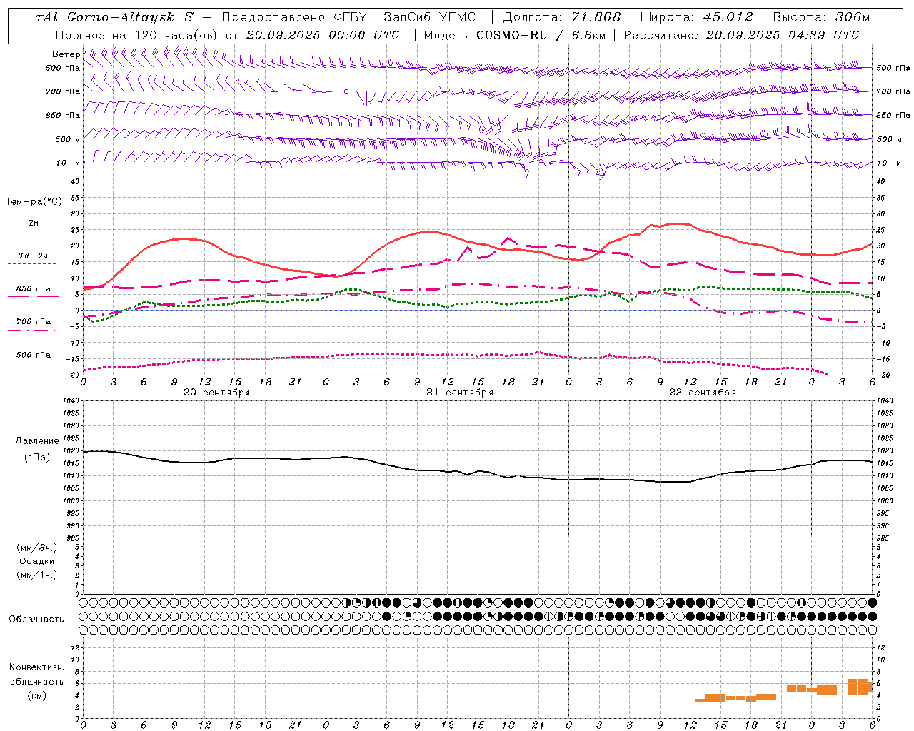Click the (мм/3ч.) precipitation unit label
The image size is (914, 731).
coord(37,548)
